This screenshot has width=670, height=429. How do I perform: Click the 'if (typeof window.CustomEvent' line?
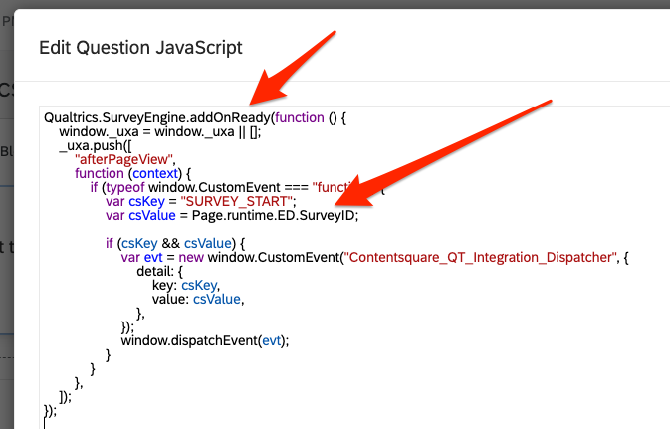[238, 187]
